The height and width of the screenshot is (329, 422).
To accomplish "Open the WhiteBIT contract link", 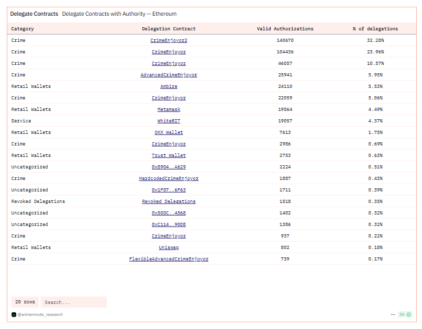I will coord(169,121).
